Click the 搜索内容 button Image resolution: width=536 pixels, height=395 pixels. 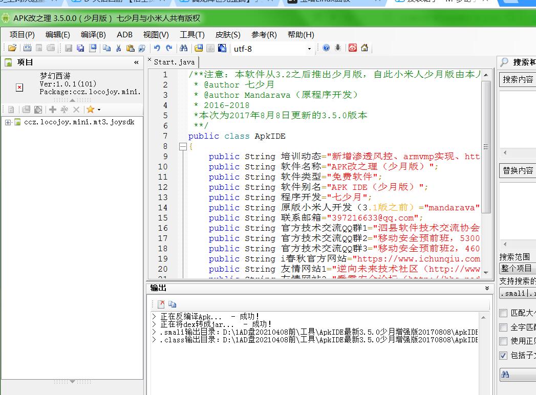(518, 79)
